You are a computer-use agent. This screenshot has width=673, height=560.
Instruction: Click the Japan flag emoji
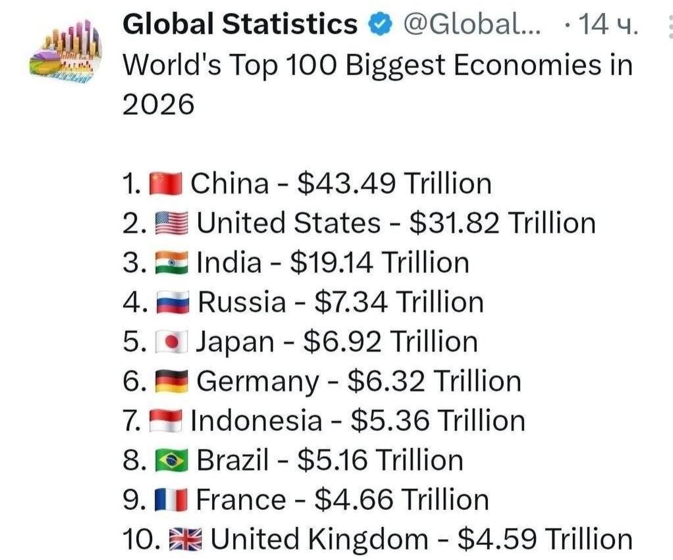171,342
